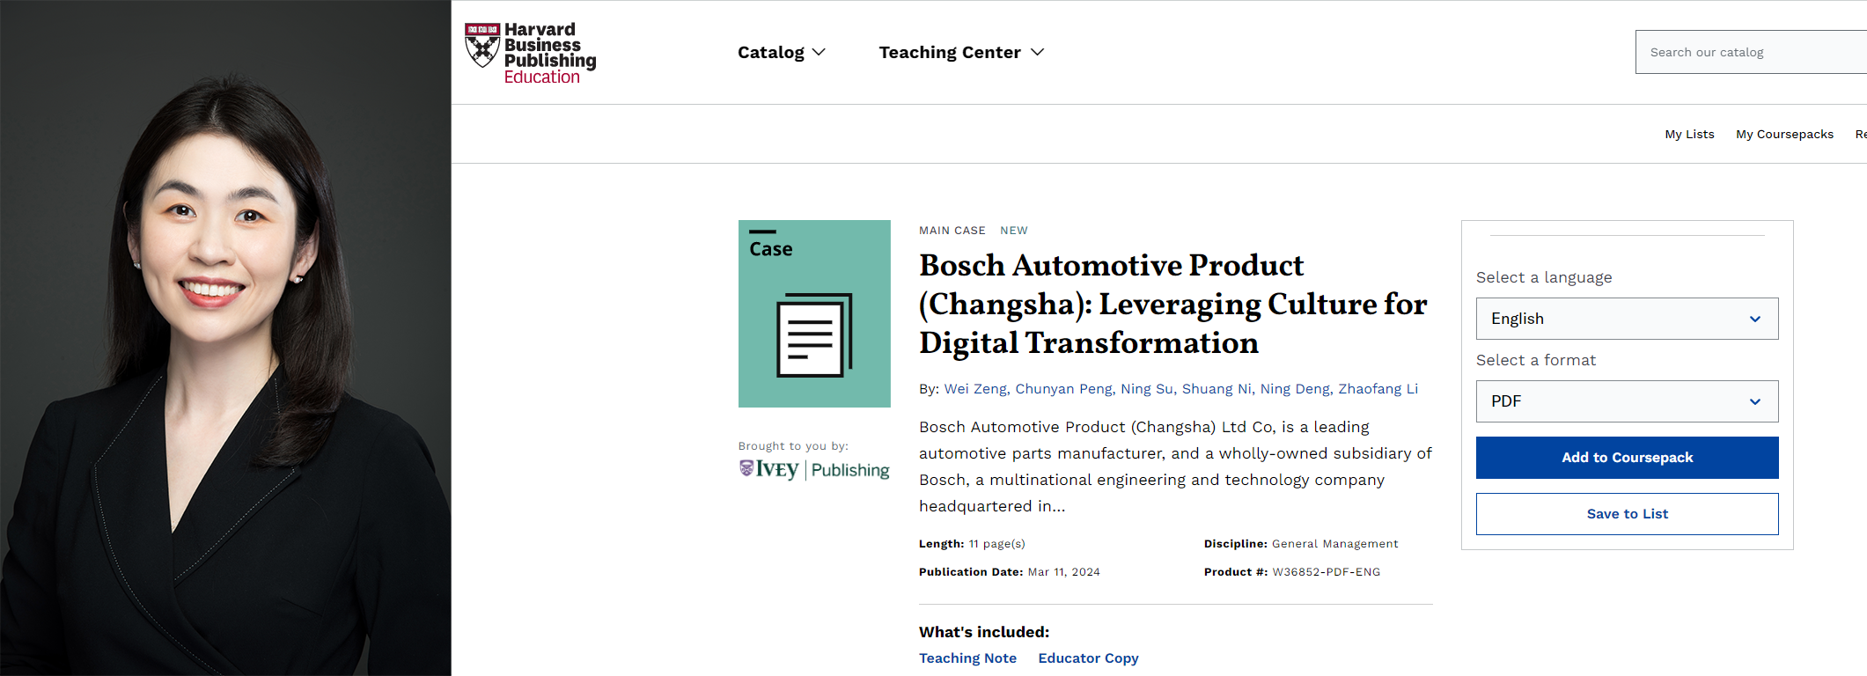Open author Wei Zeng's link
This screenshot has width=1867, height=676.
(x=975, y=388)
